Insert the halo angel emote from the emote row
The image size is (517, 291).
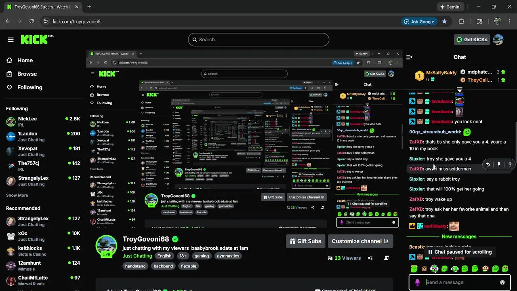414,268
